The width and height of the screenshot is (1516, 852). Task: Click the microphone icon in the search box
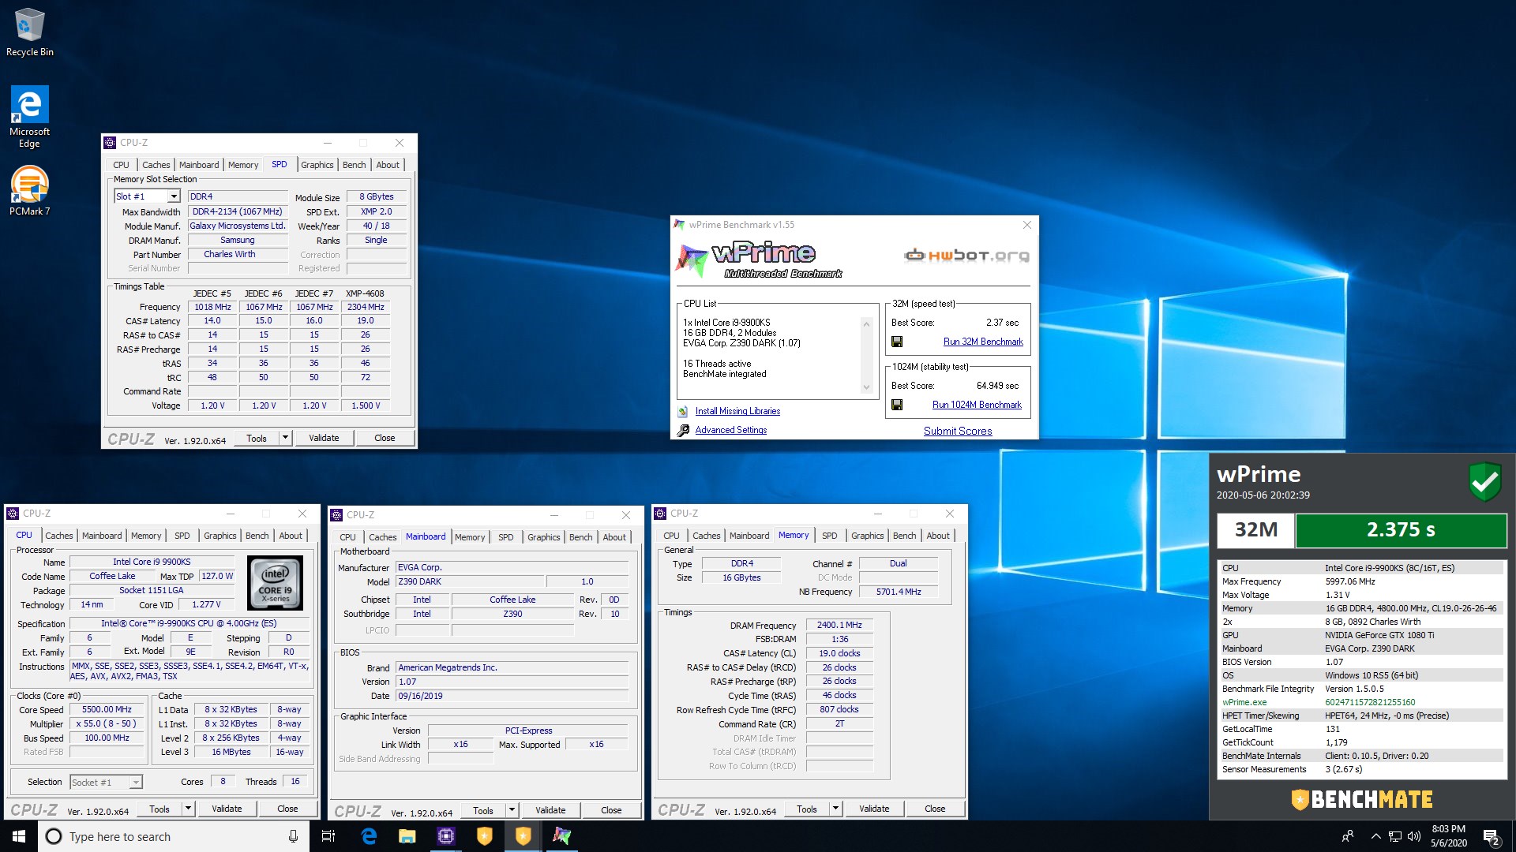coord(293,836)
